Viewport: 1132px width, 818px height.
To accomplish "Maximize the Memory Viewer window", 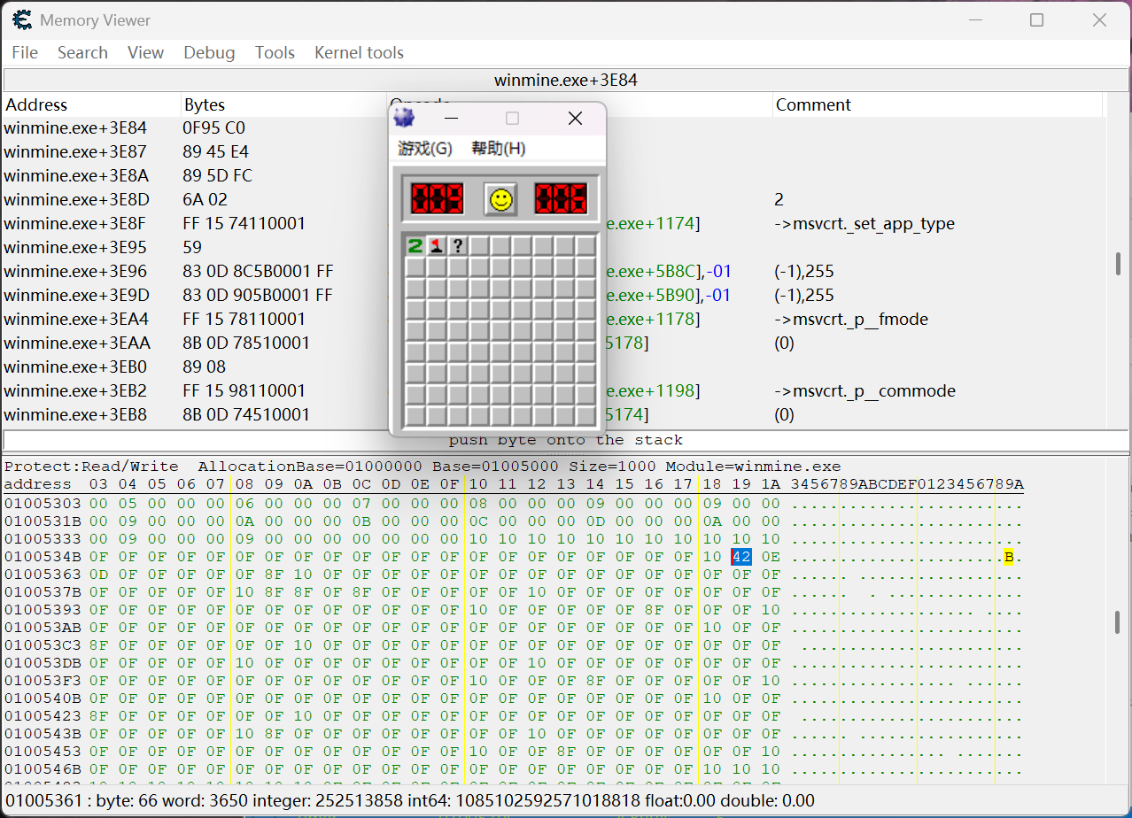I will (x=1036, y=19).
